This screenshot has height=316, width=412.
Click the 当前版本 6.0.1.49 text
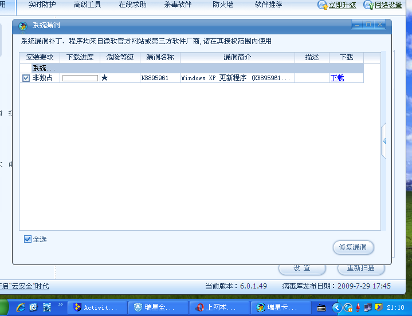tap(236, 286)
